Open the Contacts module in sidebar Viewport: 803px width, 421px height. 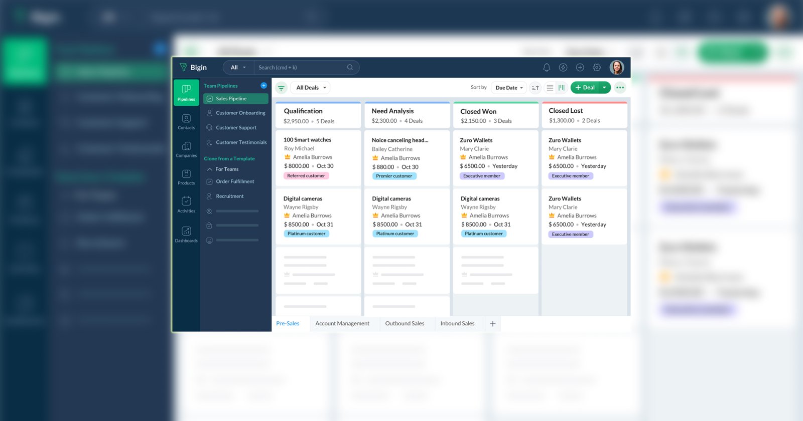coord(186,121)
